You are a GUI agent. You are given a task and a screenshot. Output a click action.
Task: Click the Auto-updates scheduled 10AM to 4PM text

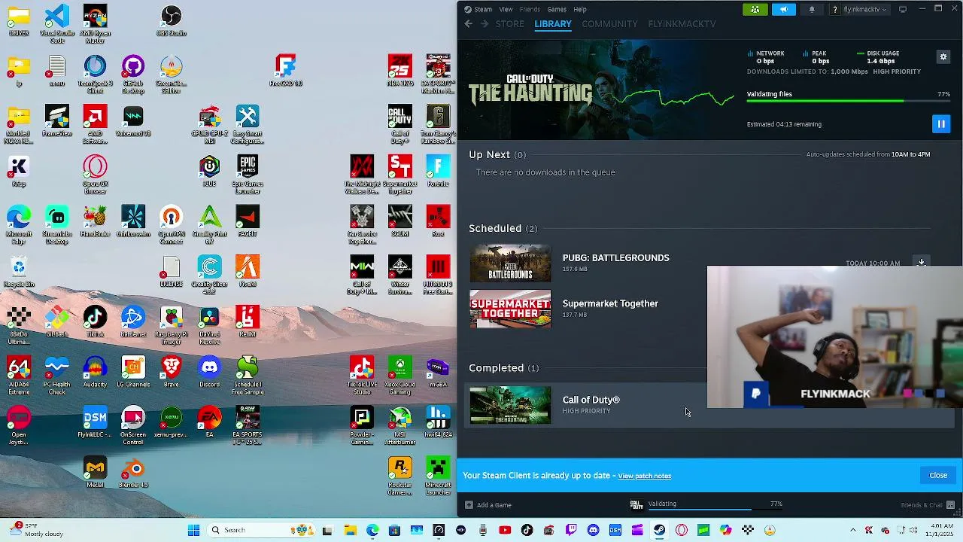[867, 154]
